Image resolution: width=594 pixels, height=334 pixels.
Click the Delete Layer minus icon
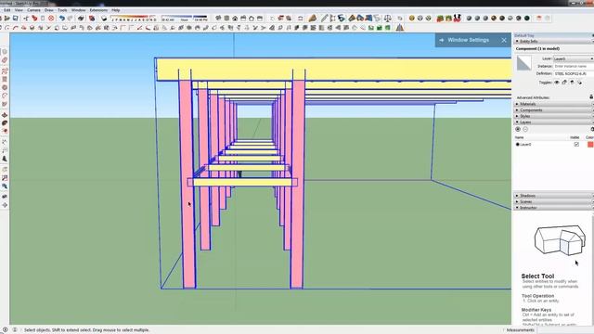click(525, 130)
